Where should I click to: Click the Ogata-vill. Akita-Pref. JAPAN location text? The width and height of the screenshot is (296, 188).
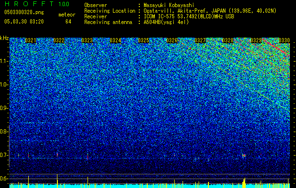[x=210, y=11]
